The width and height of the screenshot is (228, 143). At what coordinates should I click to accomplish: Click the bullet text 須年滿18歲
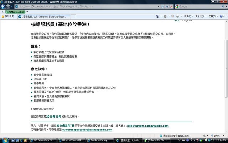[40, 79]
